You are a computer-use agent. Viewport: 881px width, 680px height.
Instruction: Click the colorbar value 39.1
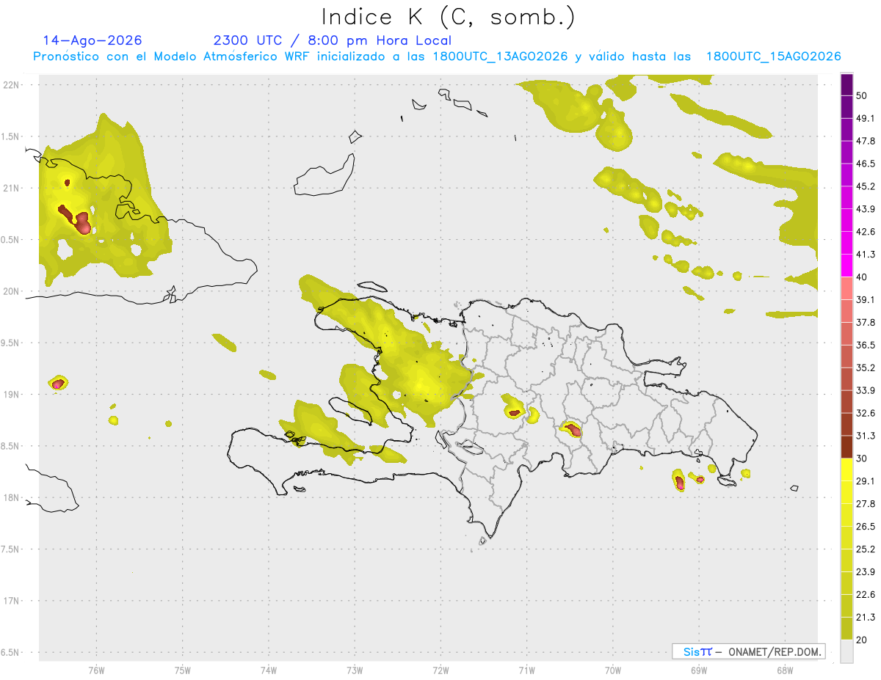click(866, 299)
